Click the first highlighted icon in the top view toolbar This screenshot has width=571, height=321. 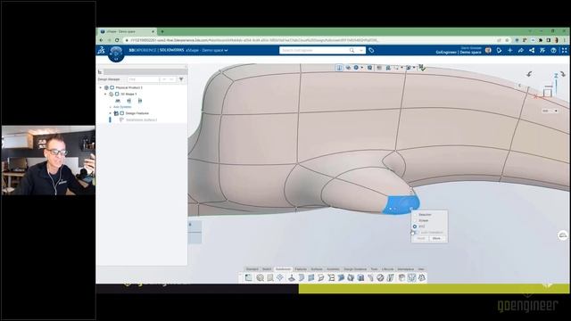(339, 68)
